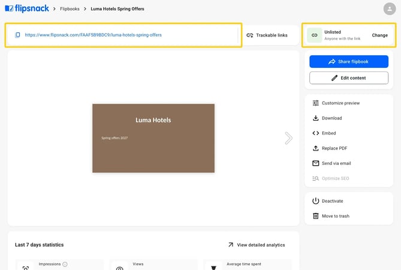Screen dimensions: 401x270
Task: Open the Flipbooks breadcrumb
Action: point(70,9)
